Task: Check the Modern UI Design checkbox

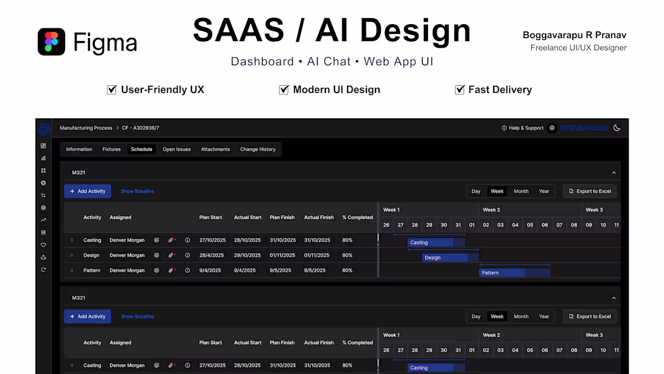Action: pos(284,89)
